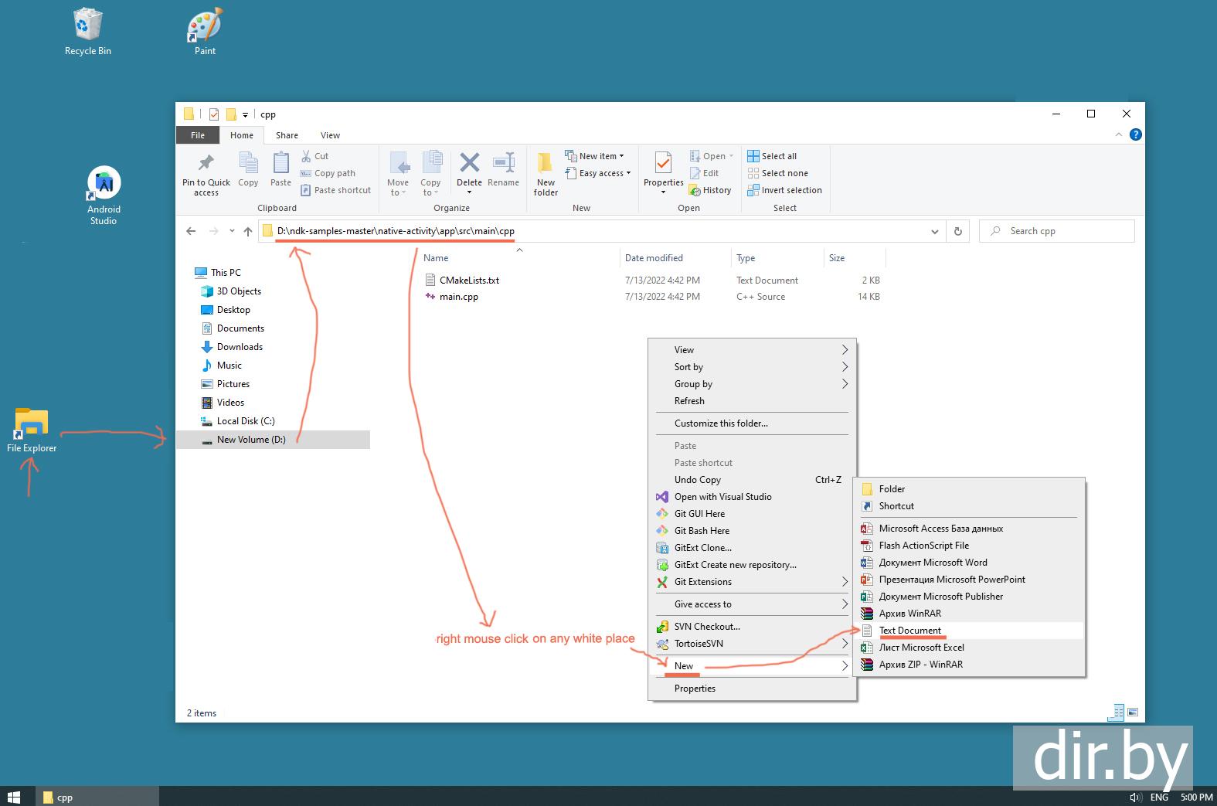This screenshot has width=1217, height=806.
Task: Expand address bar history dropdown
Action: point(935,231)
